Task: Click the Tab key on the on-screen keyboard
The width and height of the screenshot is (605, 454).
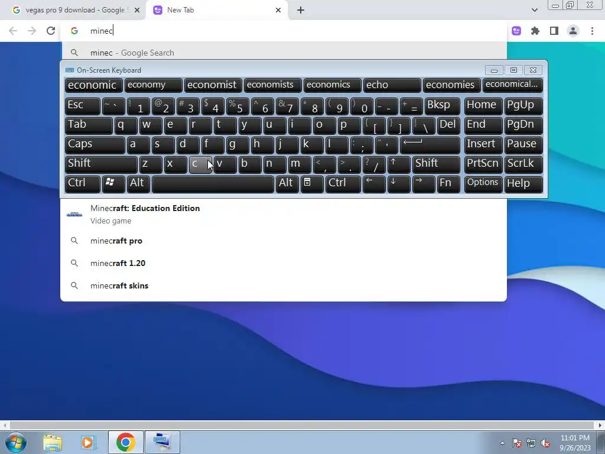Action: (x=89, y=125)
